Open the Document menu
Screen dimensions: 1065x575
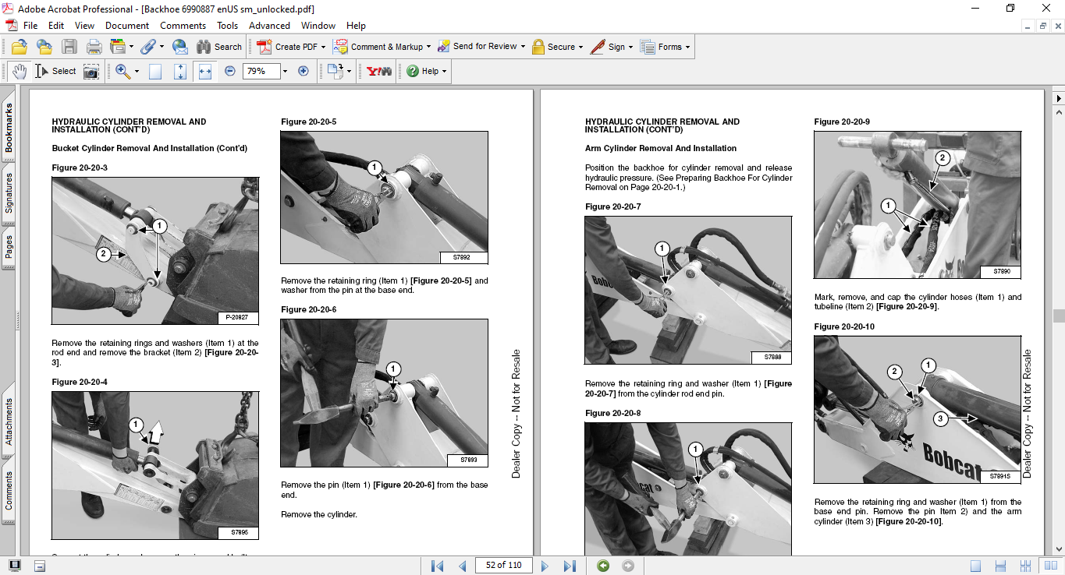coord(127,25)
